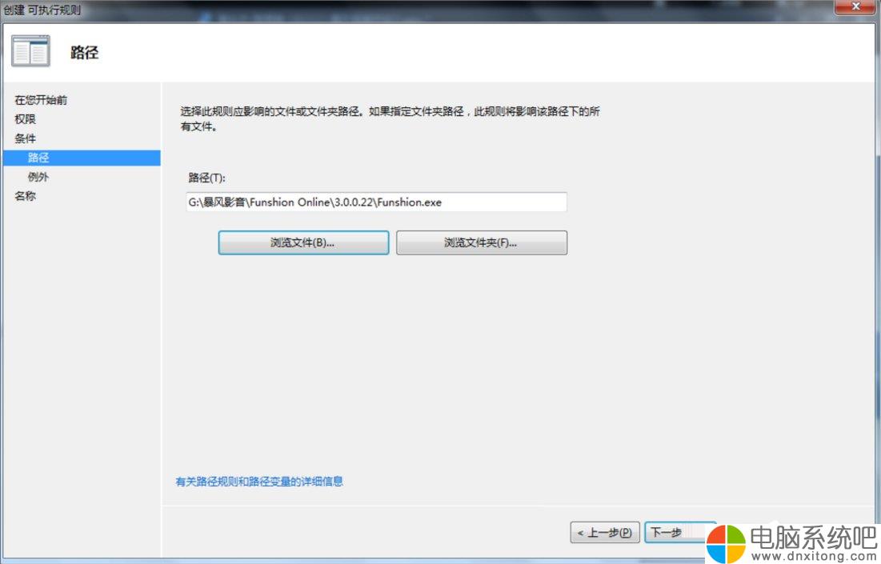The height and width of the screenshot is (564, 881).
Task: Click the 路径 heading text
Action: coord(84,53)
